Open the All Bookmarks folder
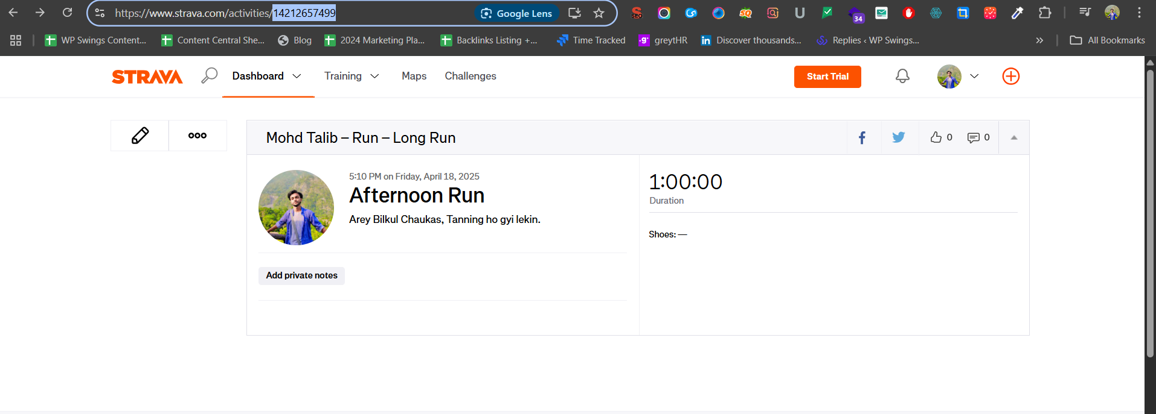1156x414 pixels. click(1107, 40)
